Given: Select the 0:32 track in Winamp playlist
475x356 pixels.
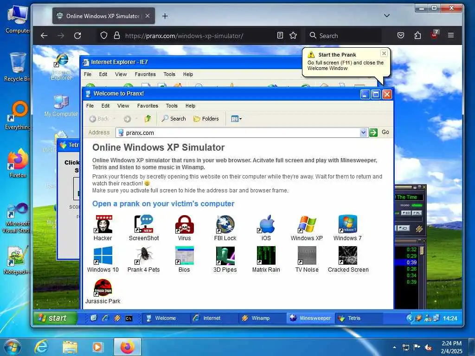Looking at the screenshot, I should click(406, 249).
